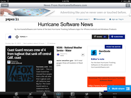The height and width of the screenshot is (98, 131).
Task: Click the Hurricane Software News title
Action: 65,24
